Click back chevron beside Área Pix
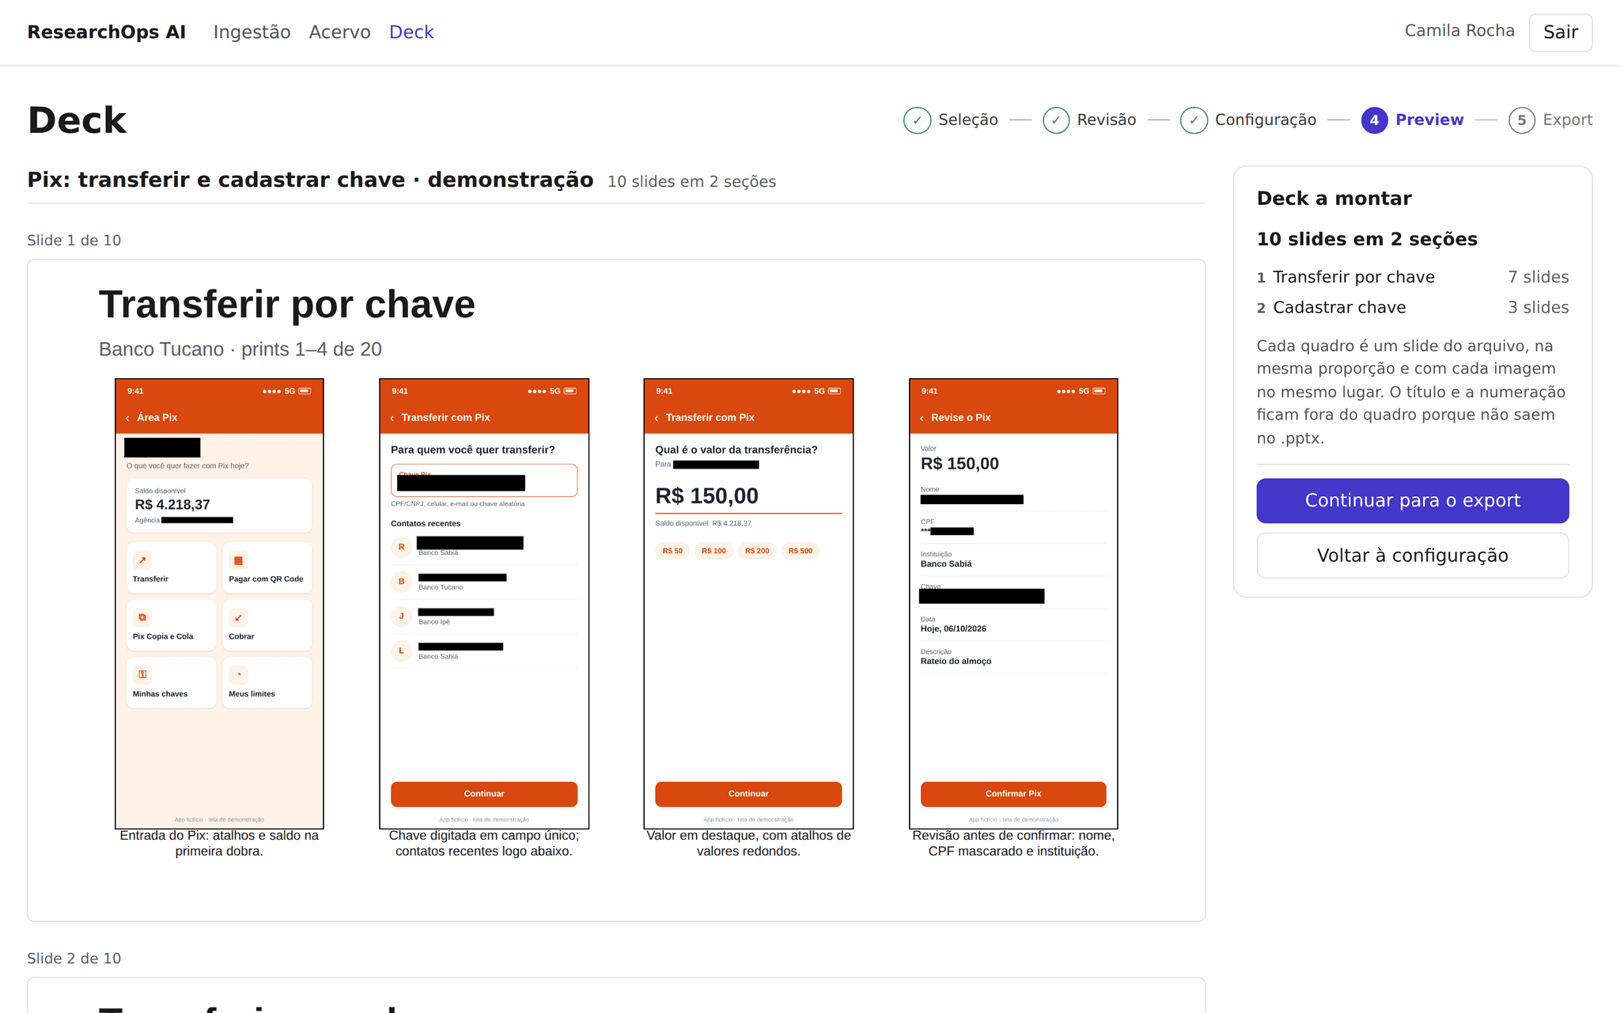 [127, 418]
